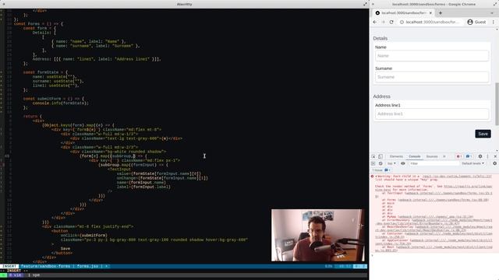The image size is (499, 280).
Task: Open Chrome tab search dropdown
Action: click(492, 13)
